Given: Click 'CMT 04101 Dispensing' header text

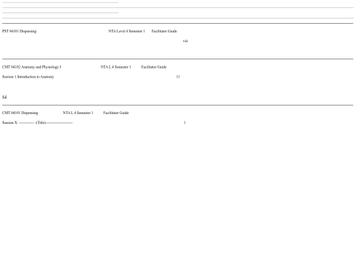Looking at the screenshot, I should (20, 113).
